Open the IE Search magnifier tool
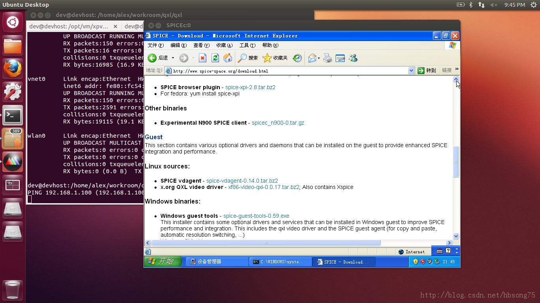Screen dimensions: 540x303 click(x=242, y=58)
